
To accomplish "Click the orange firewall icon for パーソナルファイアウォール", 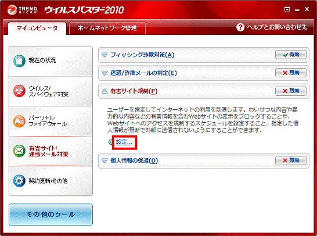I will pyautogui.click(x=19, y=121).
